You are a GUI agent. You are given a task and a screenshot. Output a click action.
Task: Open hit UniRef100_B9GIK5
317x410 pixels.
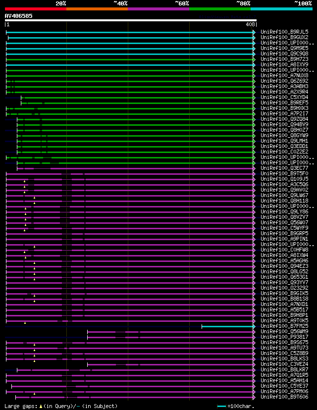click(284, 293)
